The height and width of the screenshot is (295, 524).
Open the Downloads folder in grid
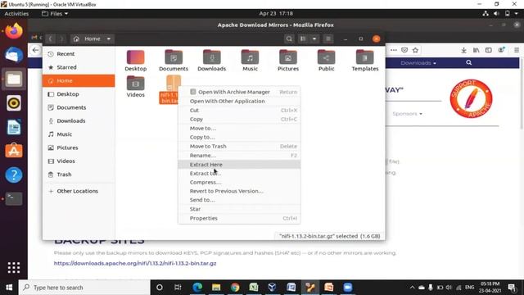click(x=211, y=61)
